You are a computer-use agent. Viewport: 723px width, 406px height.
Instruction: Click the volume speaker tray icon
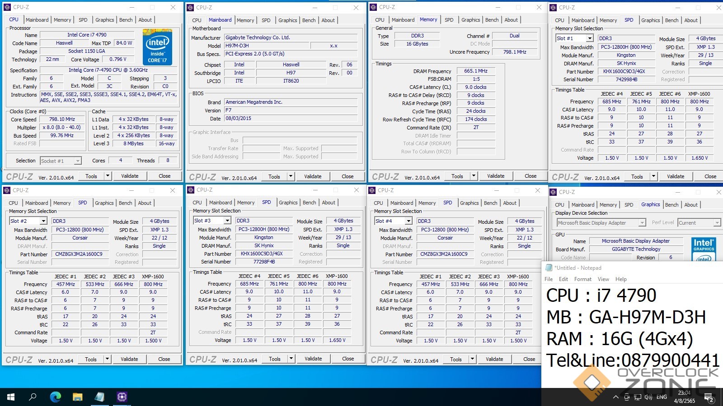tap(648, 397)
